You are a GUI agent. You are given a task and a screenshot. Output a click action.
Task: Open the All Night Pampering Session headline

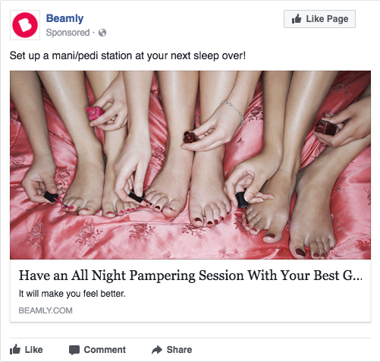pos(190,275)
